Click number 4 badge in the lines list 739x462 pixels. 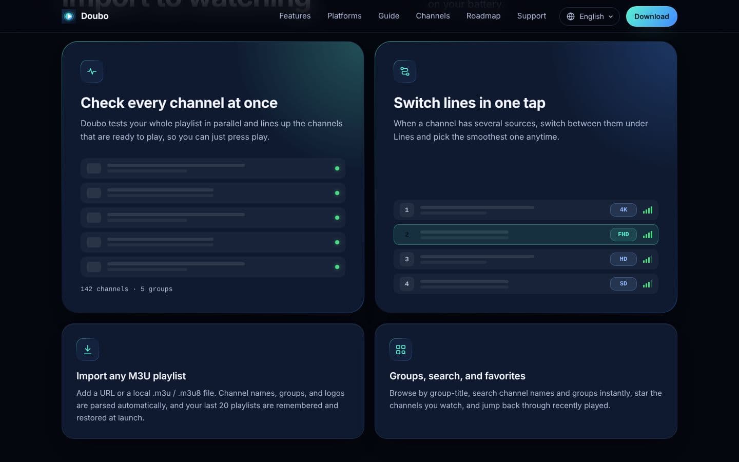coord(407,284)
